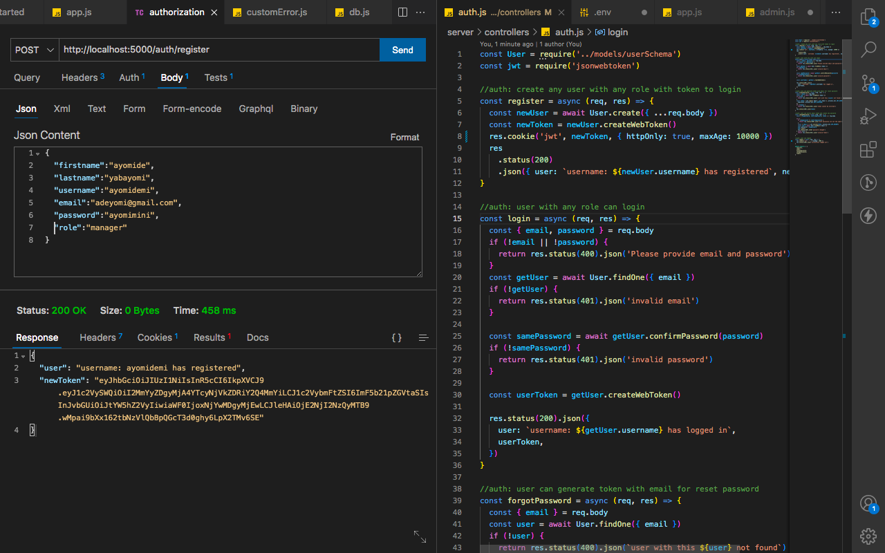The width and height of the screenshot is (885, 553).
Task: Click the expand response arrows icon
Action: click(x=420, y=536)
